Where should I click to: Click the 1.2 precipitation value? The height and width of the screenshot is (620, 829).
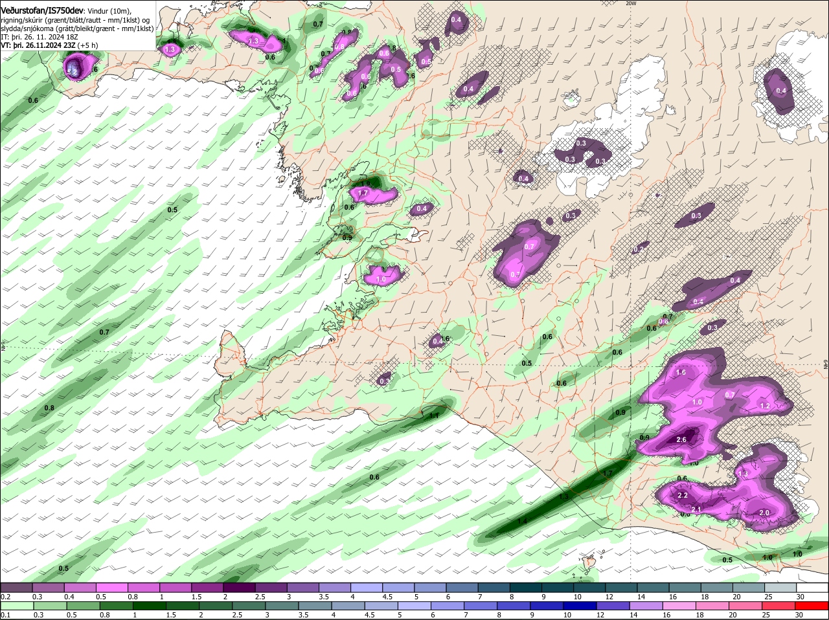point(764,406)
